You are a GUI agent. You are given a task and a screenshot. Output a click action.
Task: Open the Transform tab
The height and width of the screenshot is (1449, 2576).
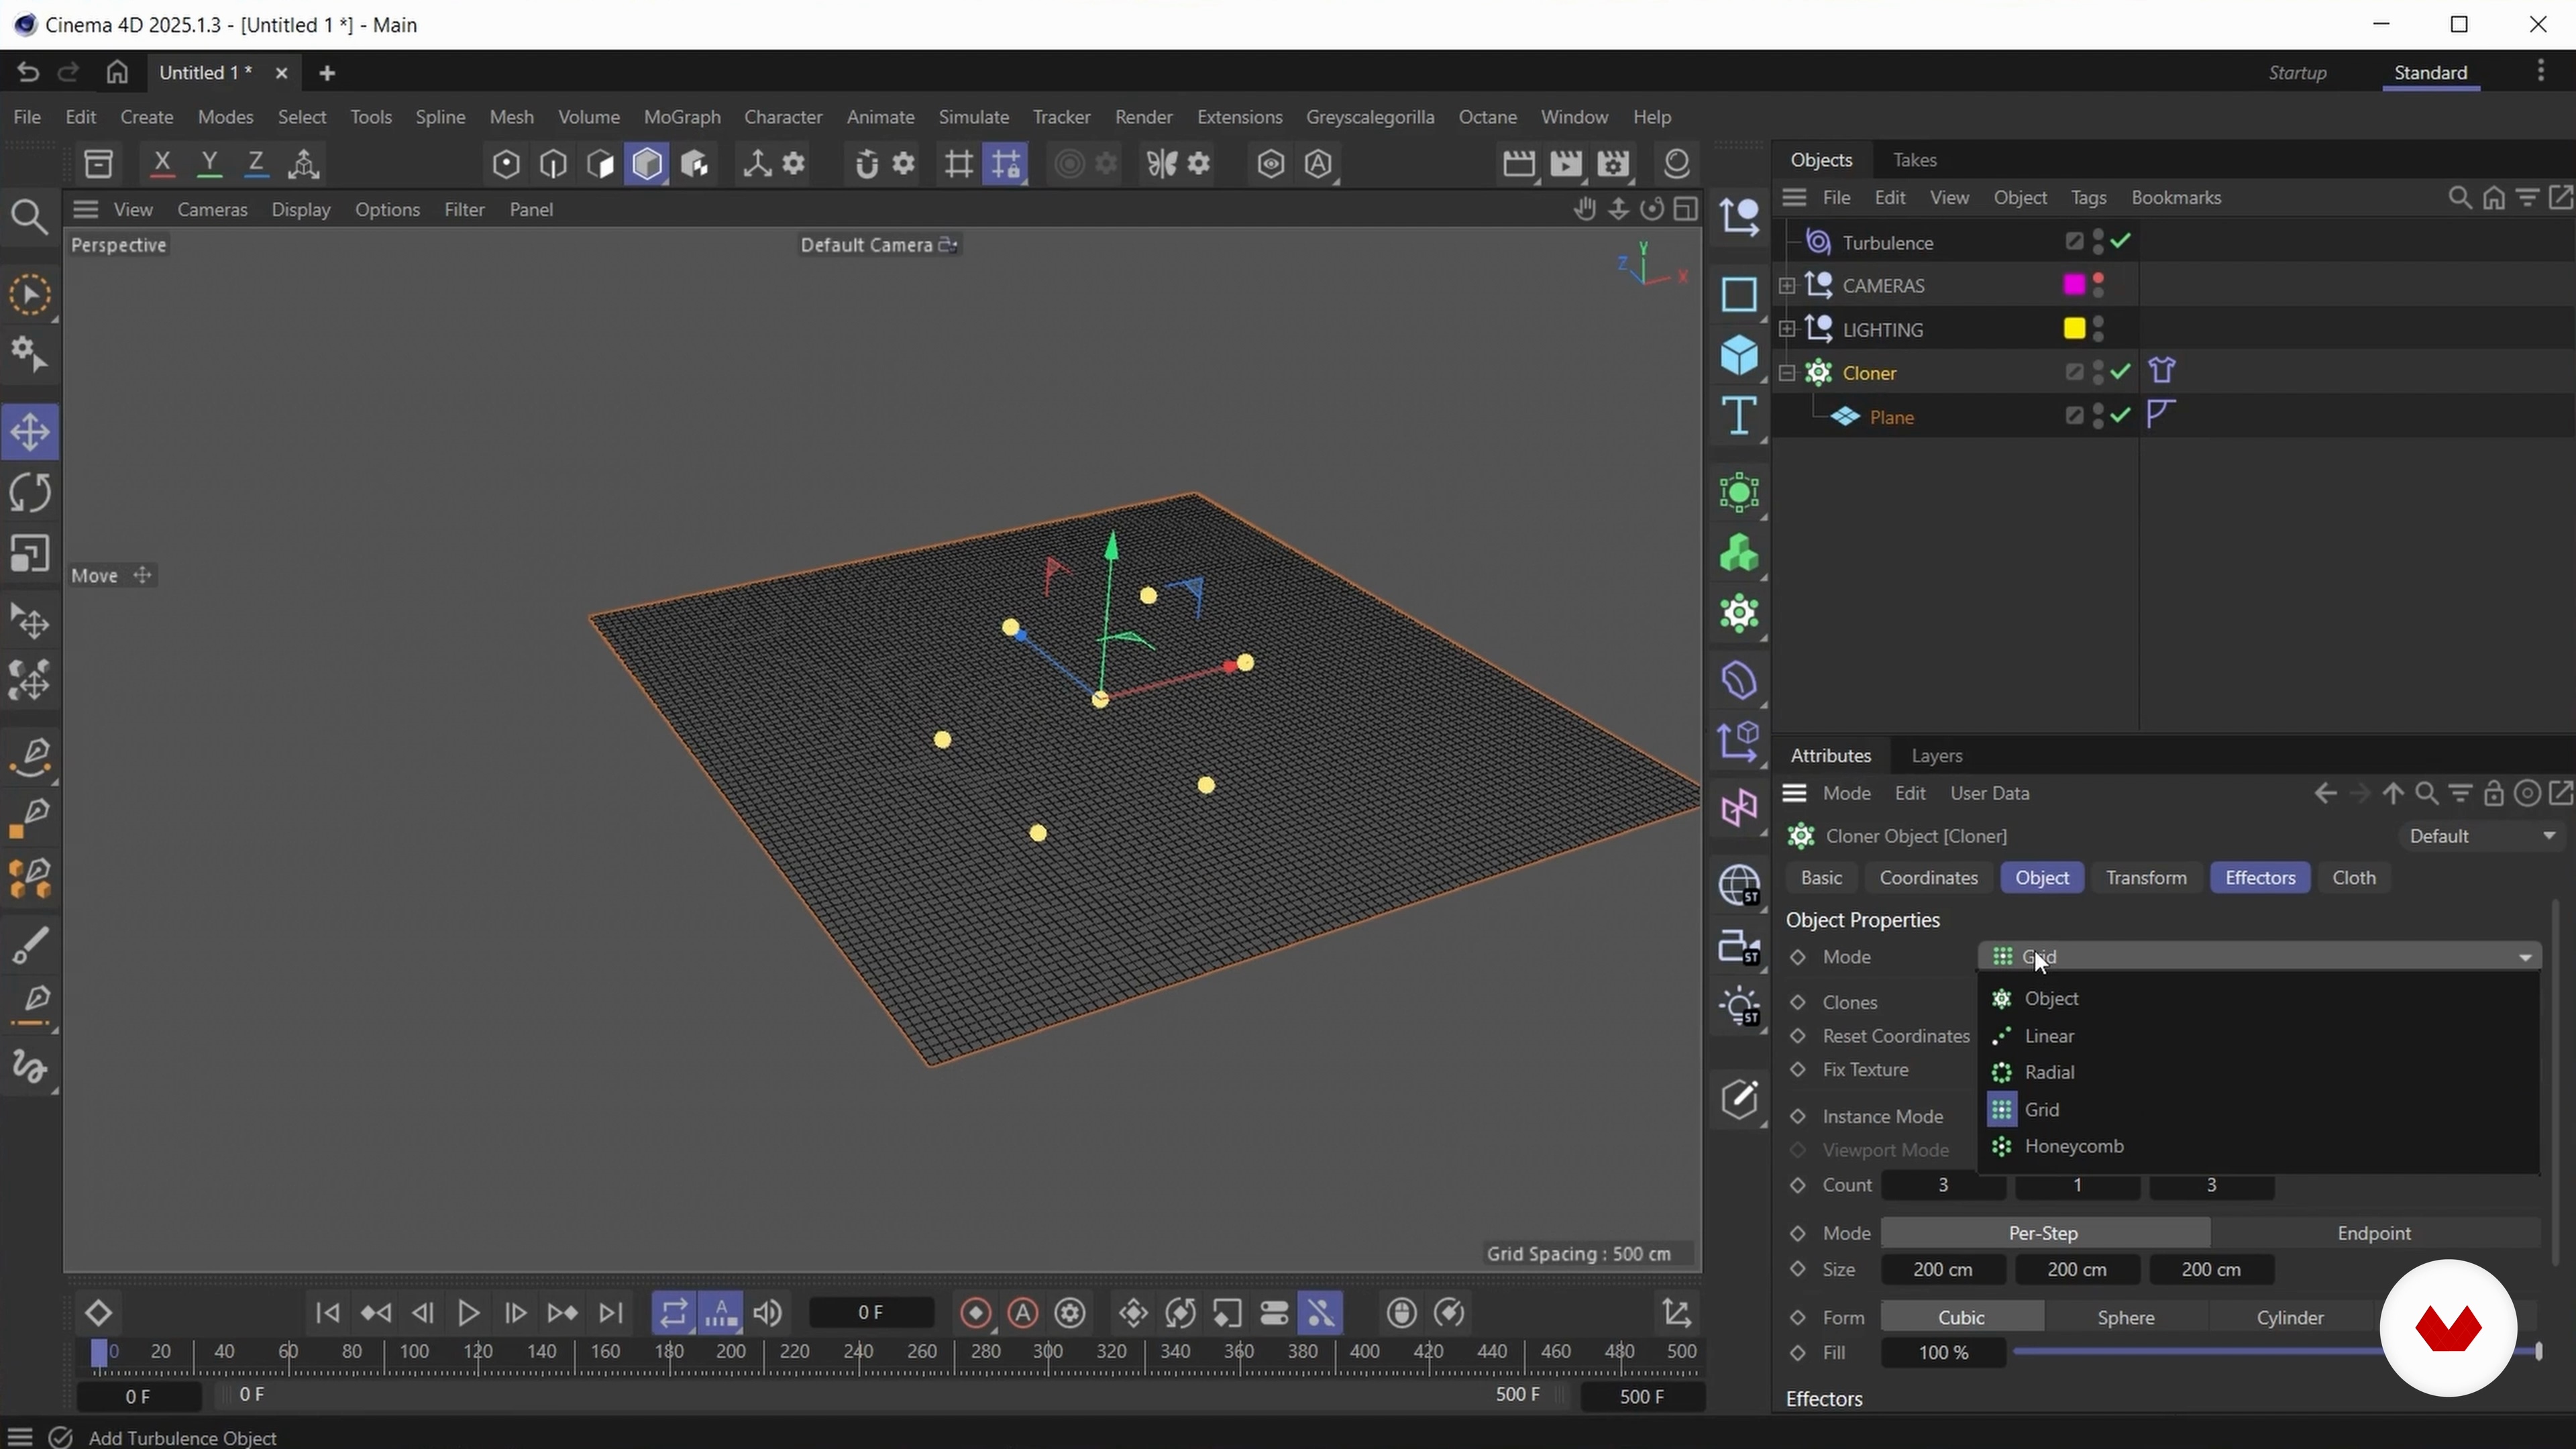click(2146, 877)
